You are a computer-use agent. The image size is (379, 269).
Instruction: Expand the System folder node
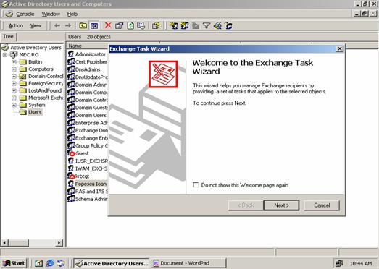14,105
